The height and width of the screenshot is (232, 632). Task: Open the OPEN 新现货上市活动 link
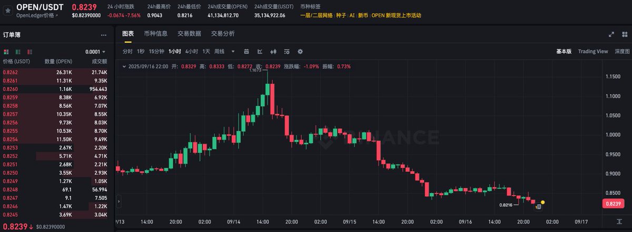[396, 16]
